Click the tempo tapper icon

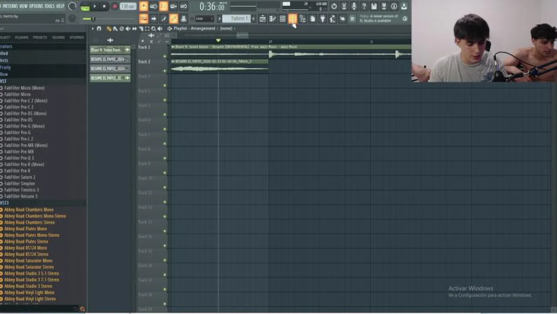333,19
